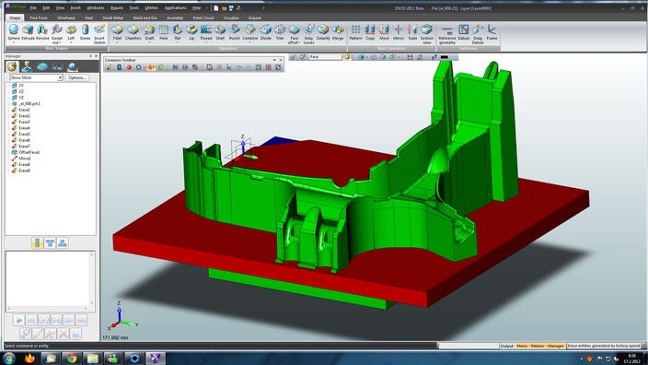Click the Reference geometry tool
This screenshot has height=365, width=648.
(x=447, y=34)
